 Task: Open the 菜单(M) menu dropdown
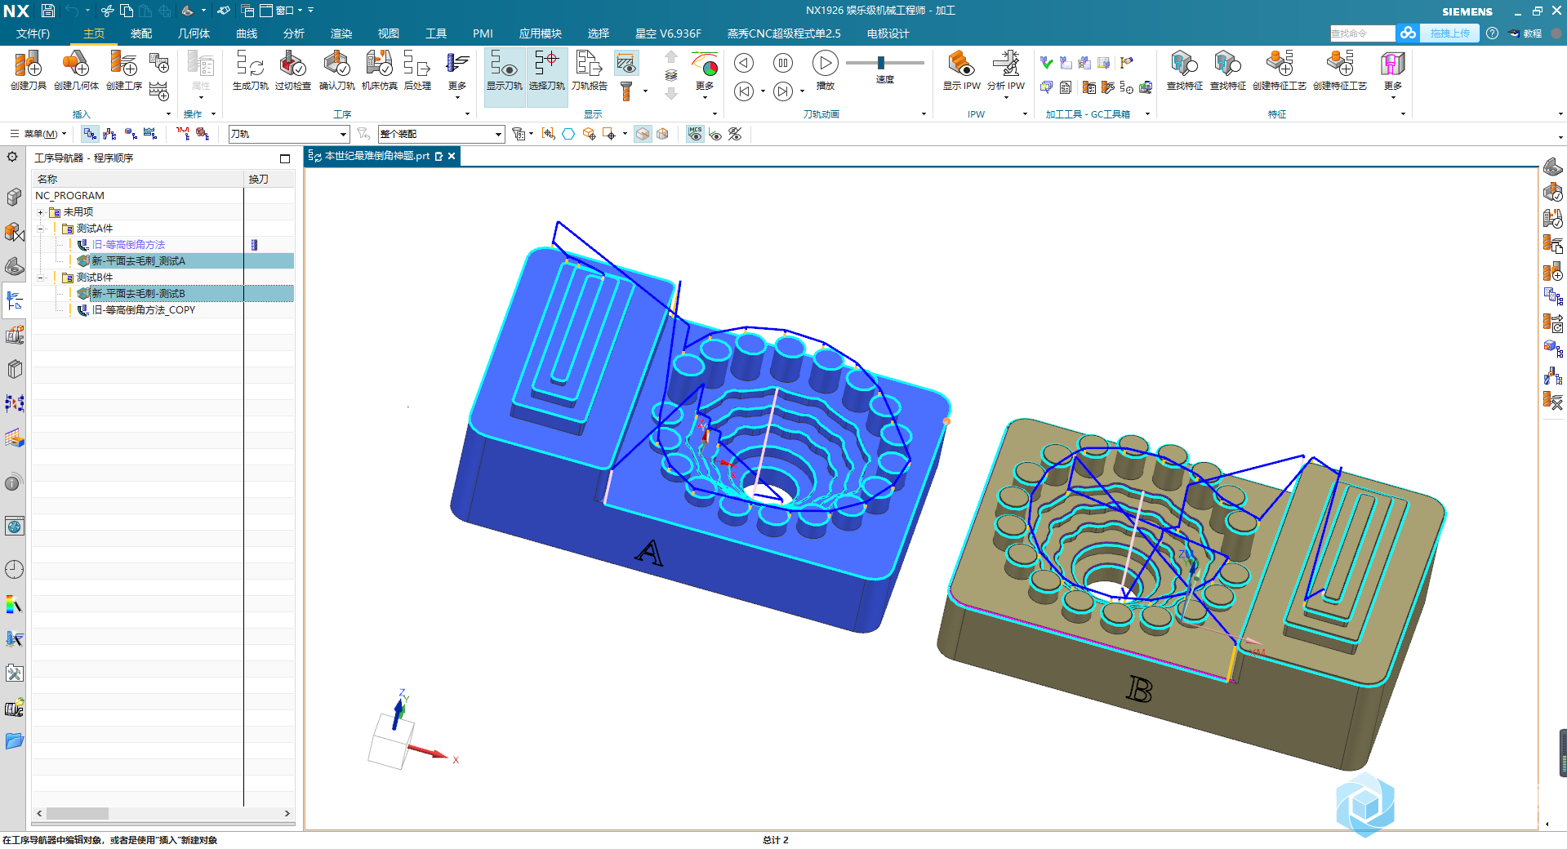pyautogui.click(x=38, y=134)
